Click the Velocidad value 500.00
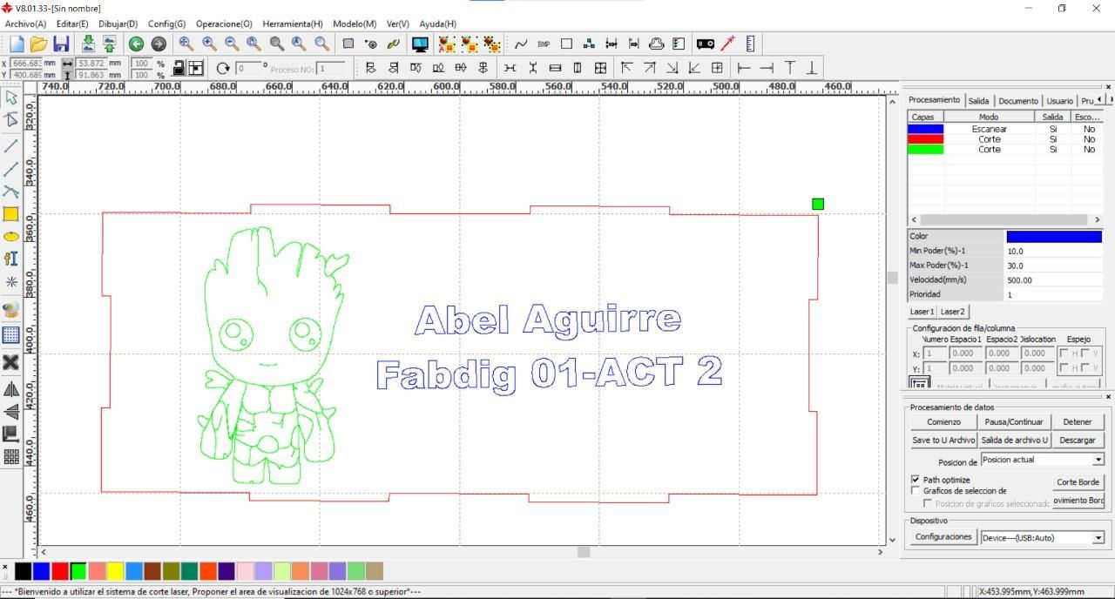The height and width of the screenshot is (599, 1115). pyautogui.click(x=1054, y=280)
